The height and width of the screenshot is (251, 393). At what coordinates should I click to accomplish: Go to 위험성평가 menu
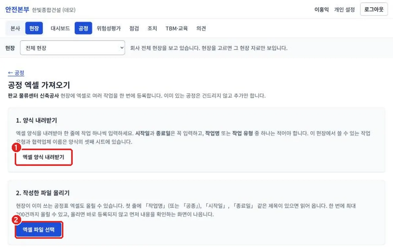pos(109,29)
